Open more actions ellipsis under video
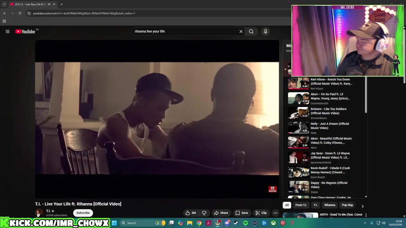This screenshot has height=228, width=406. pyautogui.click(x=275, y=213)
